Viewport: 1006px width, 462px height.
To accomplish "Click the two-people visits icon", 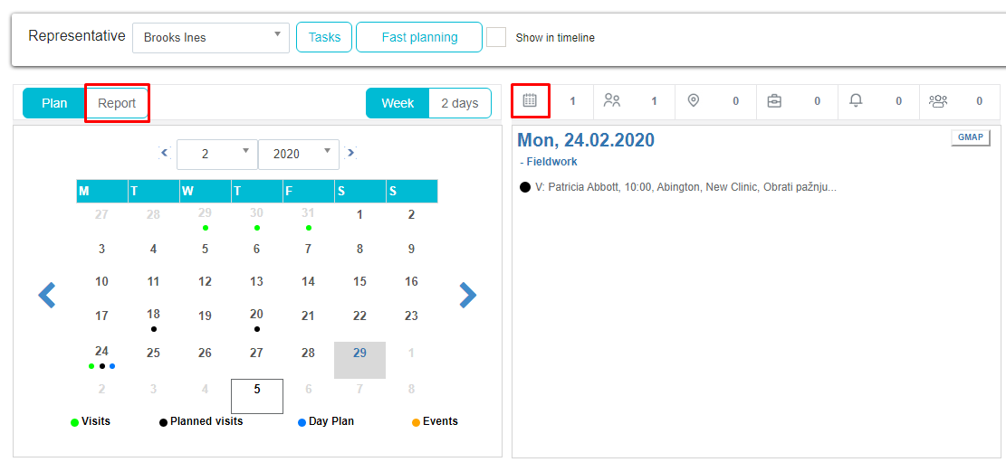I will (x=612, y=100).
